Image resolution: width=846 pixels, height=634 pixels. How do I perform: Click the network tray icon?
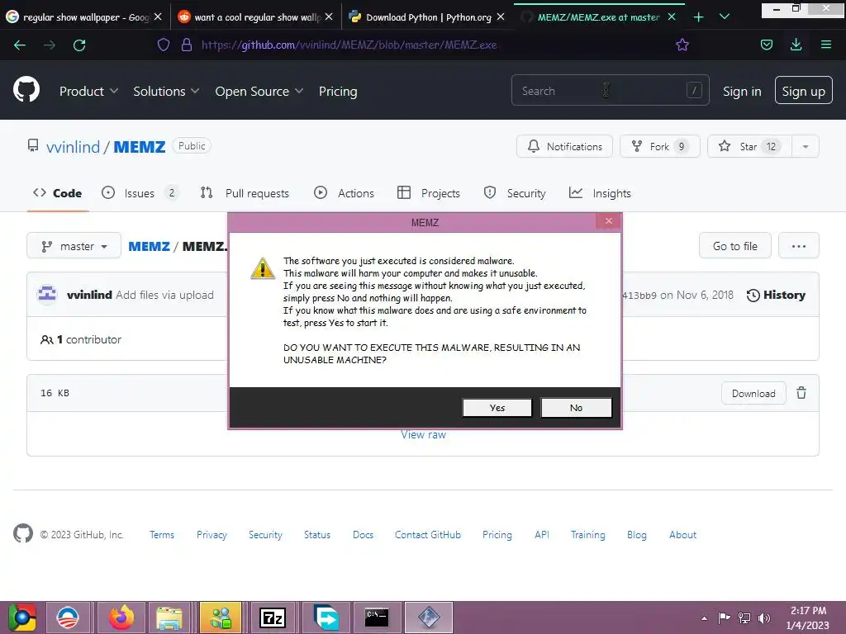(744, 617)
